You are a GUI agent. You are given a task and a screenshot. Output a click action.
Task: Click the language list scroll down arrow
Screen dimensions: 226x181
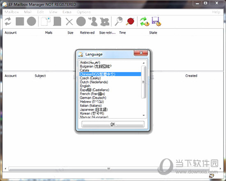pyautogui.click(x=143, y=115)
